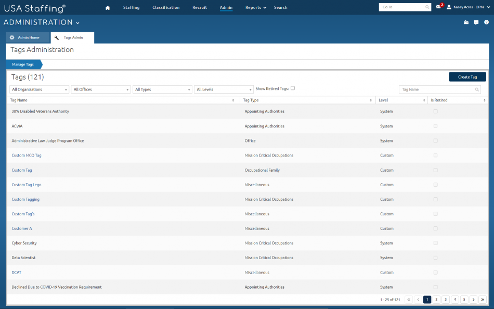Go to results page 5
Image resolution: width=494 pixels, height=309 pixels.
[464, 300]
